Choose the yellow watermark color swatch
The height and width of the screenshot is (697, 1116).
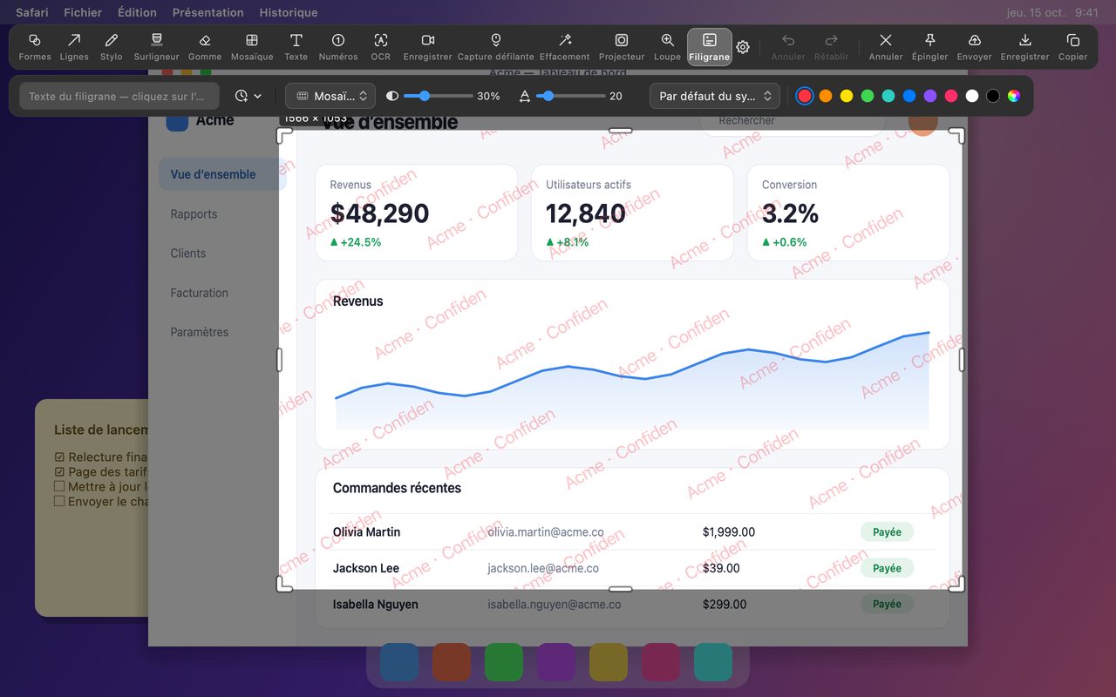(847, 96)
